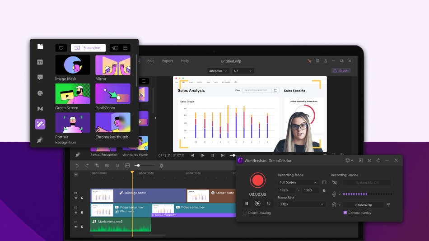The image size is (429, 241).
Task: Open the speech bubble annotations icon
Action: pyautogui.click(x=40, y=78)
